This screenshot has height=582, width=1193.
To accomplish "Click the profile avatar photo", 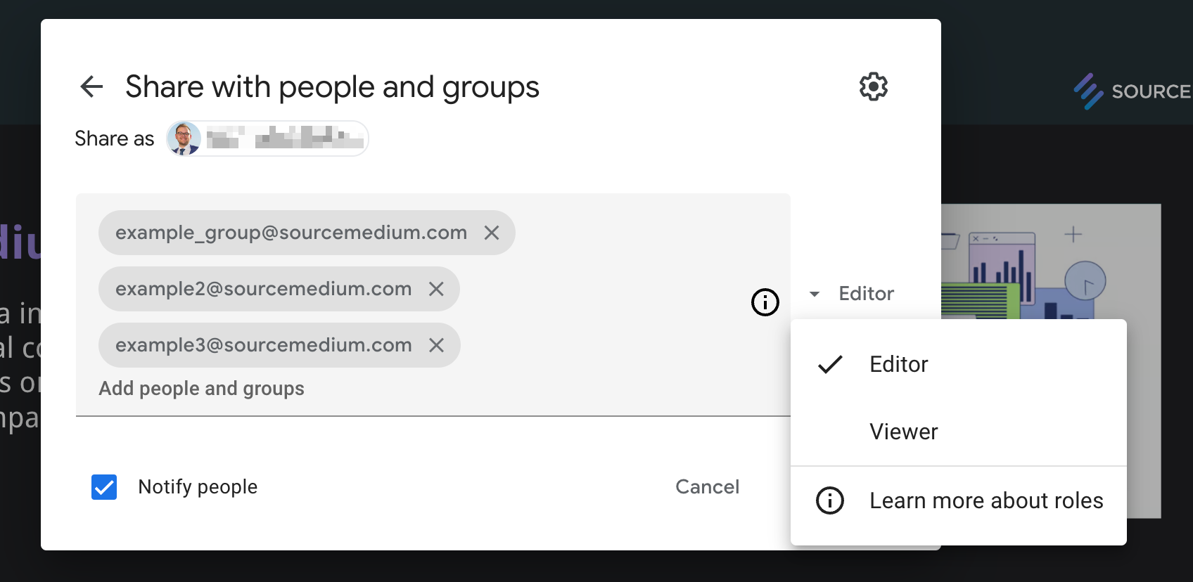I will click(184, 138).
